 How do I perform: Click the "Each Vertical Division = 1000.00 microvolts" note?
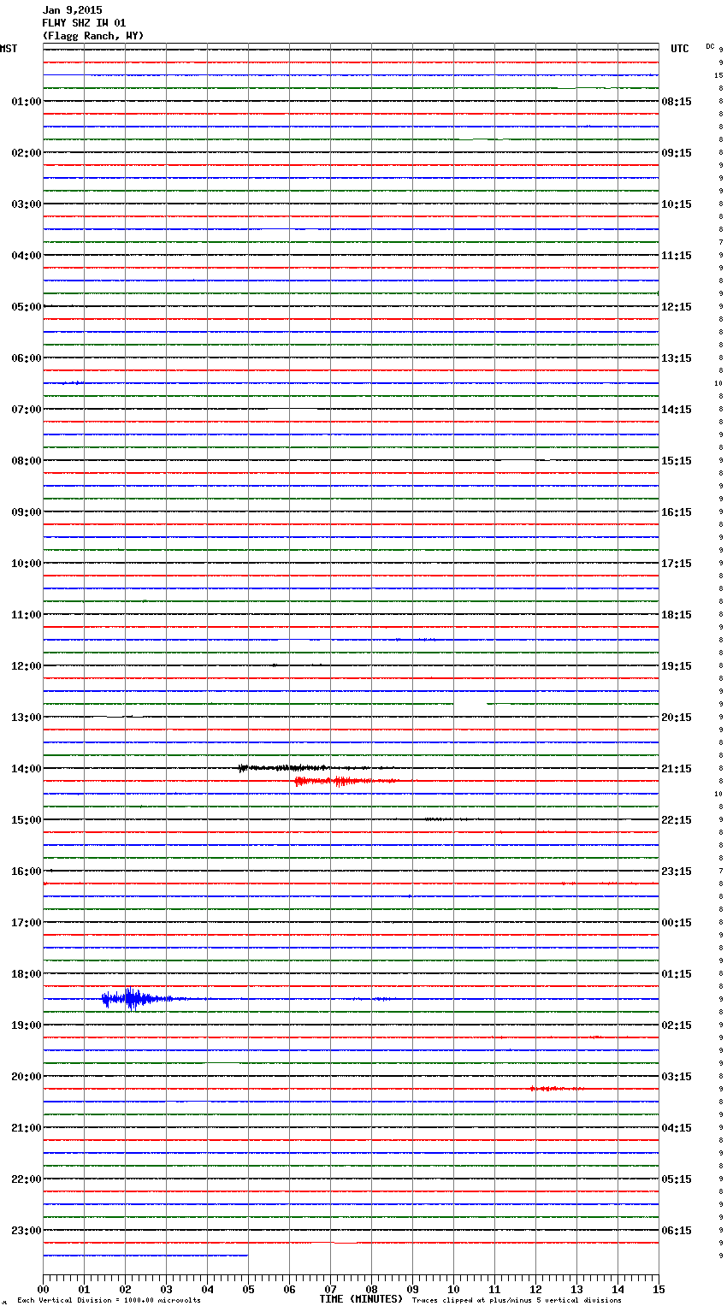[x=109, y=1301]
